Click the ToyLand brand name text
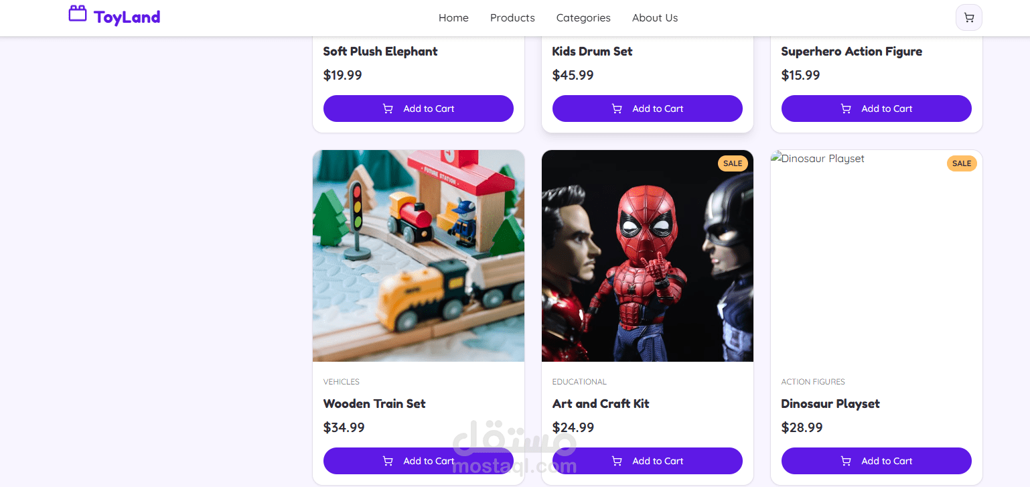This screenshot has height=487, width=1030. [127, 17]
